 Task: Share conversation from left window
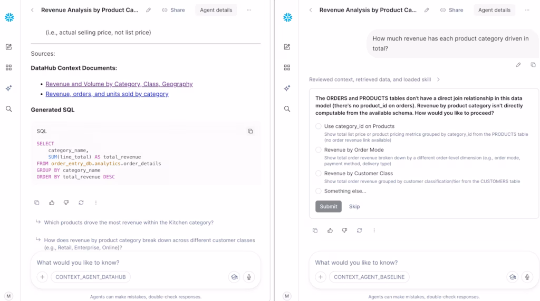tap(173, 10)
